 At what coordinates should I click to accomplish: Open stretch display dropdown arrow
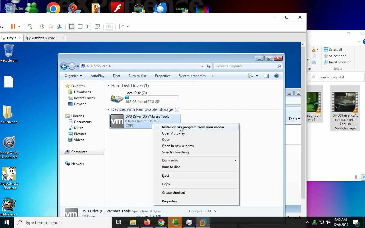point(128,27)
